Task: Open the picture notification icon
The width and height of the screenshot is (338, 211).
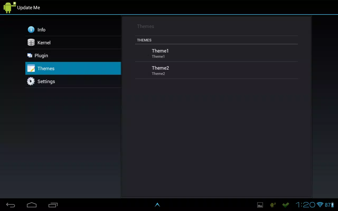Action: point(260,205)
